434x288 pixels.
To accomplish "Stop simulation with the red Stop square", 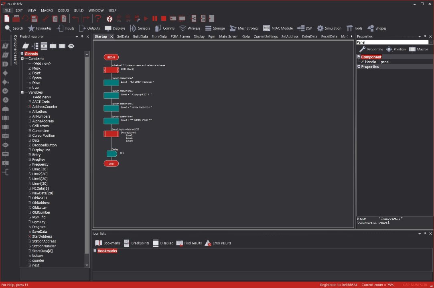I will [x=164, y=18].
